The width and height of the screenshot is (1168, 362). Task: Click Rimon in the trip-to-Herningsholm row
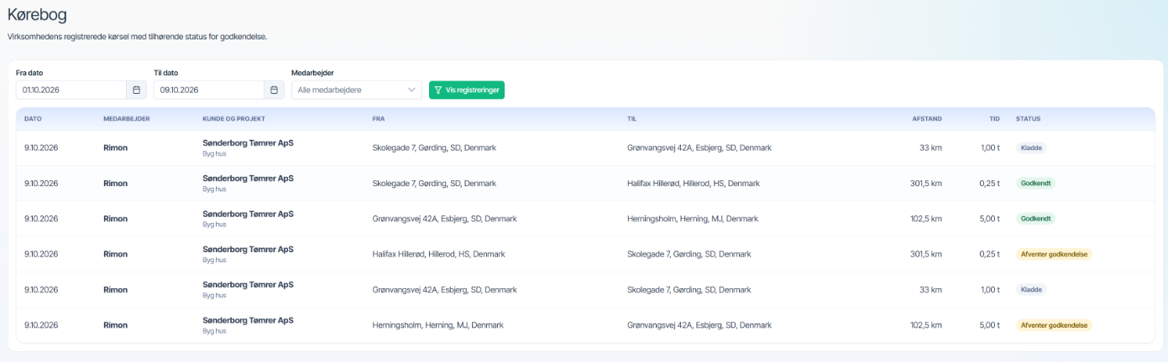click(115, 219)
